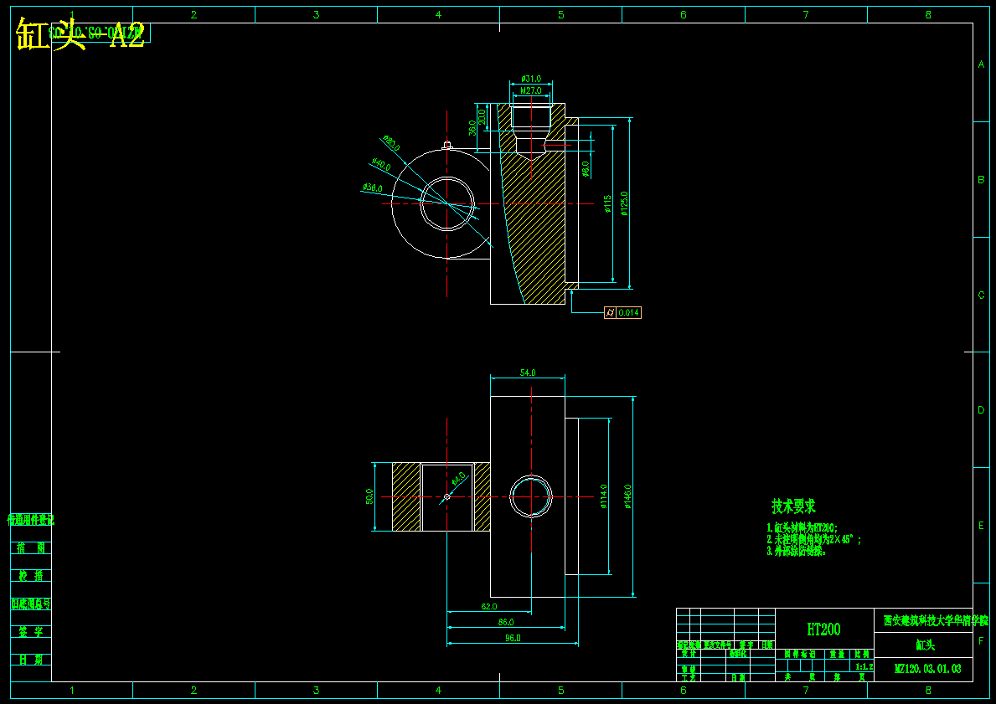Click the 62.0 horizontal dimension
This screenshot has width=996, height=704.
tap(489, 607)
